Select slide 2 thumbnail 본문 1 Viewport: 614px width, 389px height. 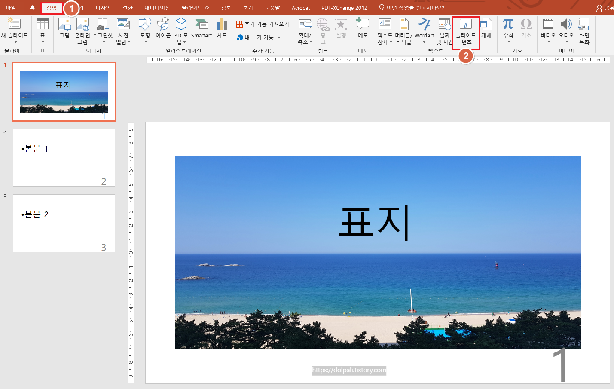click(64, 157)
